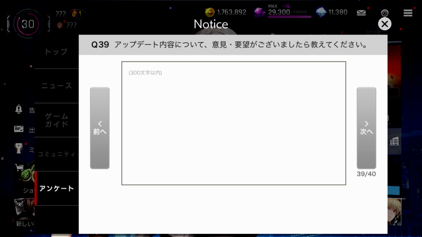The image size is (422, 237).
Task: Select the ゲームガイド tab
Action: [x=56, y=120]
